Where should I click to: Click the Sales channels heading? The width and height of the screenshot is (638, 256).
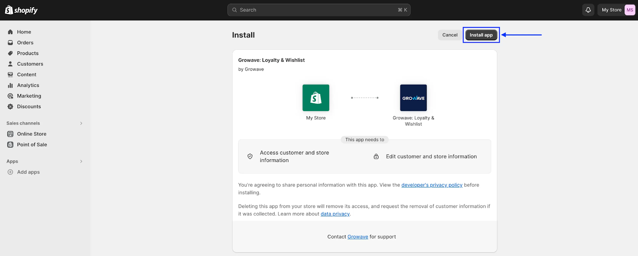coord(23,123)
